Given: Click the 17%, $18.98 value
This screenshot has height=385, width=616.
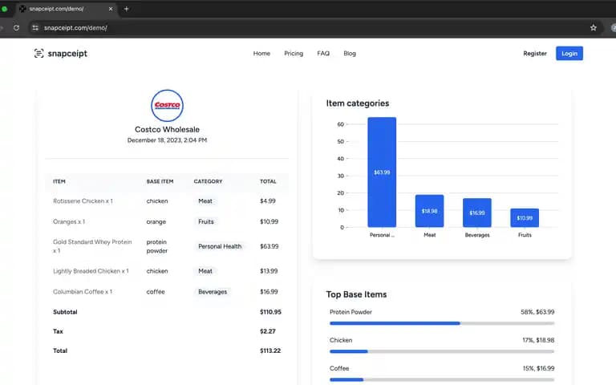Looking at the screenshot, I should point(538,340).
